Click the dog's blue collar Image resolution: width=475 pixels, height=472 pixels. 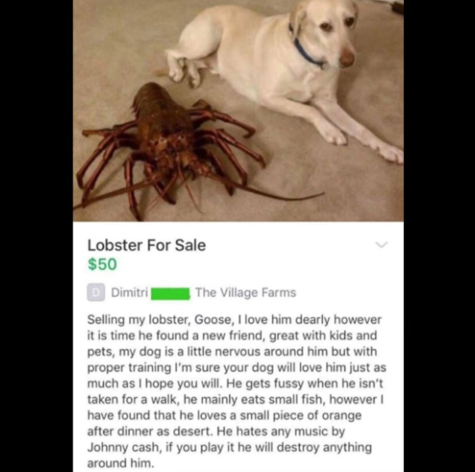click(x=306, y=53)
